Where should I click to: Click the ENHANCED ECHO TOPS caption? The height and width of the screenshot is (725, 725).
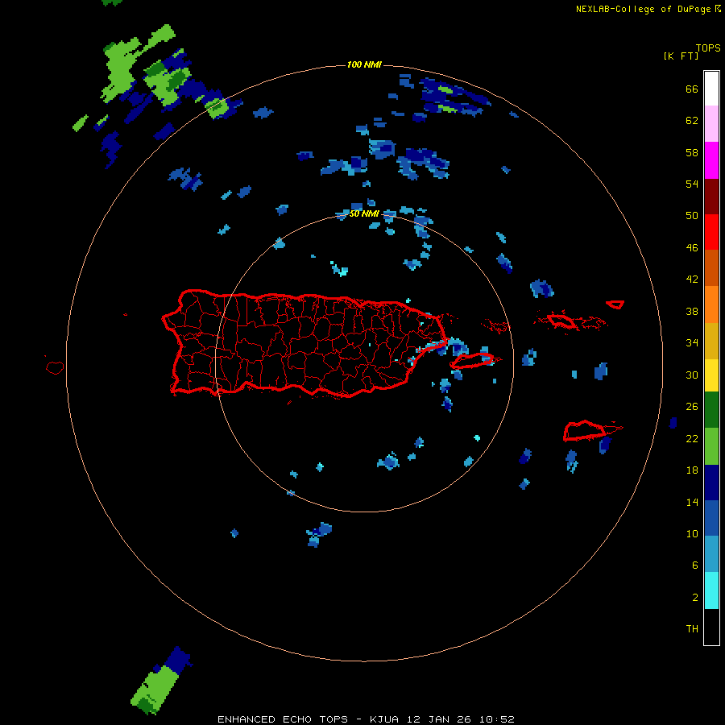[283, 719]
